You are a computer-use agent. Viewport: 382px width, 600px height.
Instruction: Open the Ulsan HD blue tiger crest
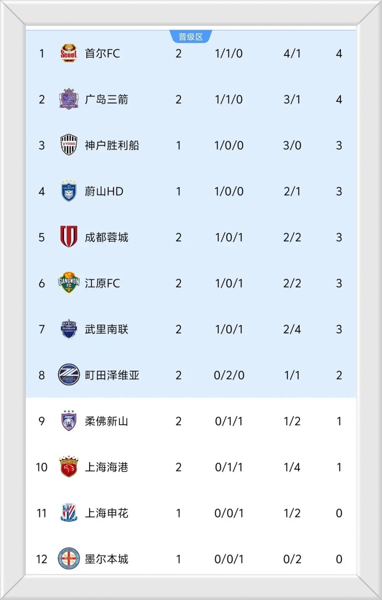[x=68, y=191]
